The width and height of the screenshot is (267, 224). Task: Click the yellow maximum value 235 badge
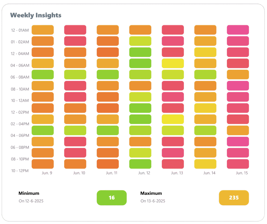pos(234,198)
